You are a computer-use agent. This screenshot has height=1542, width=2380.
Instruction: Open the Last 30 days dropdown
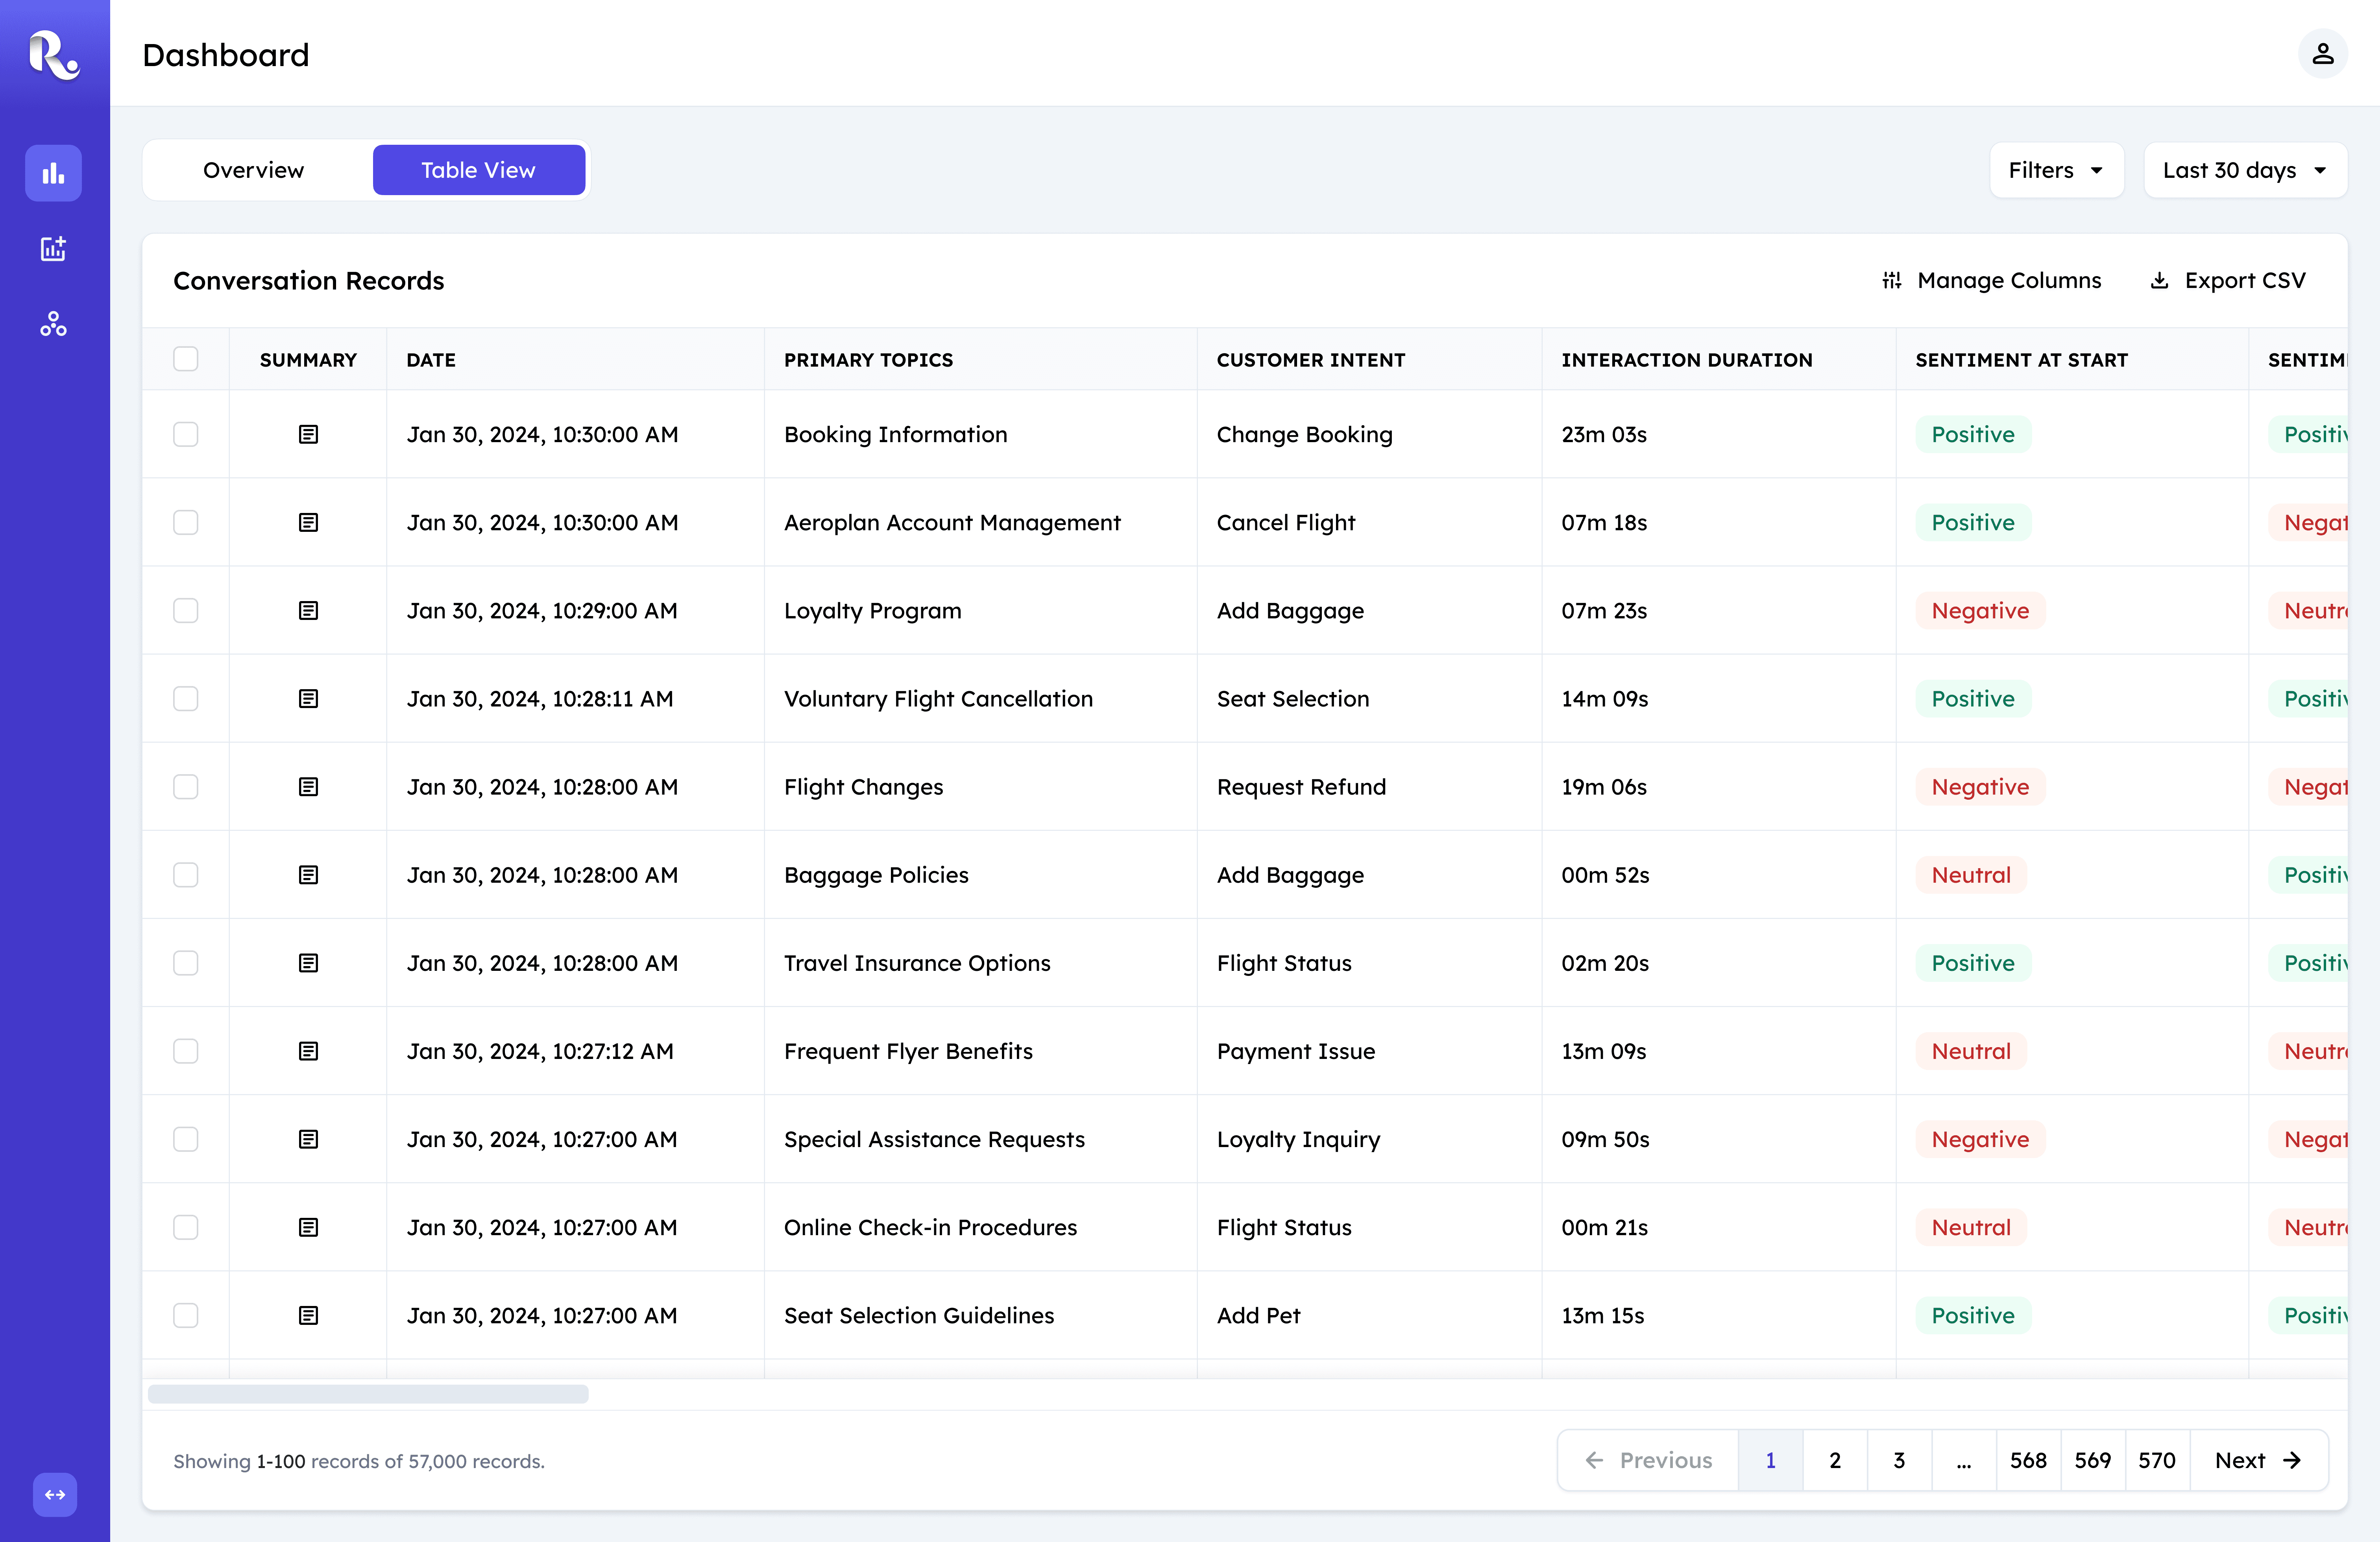(x=2244, y=170)
